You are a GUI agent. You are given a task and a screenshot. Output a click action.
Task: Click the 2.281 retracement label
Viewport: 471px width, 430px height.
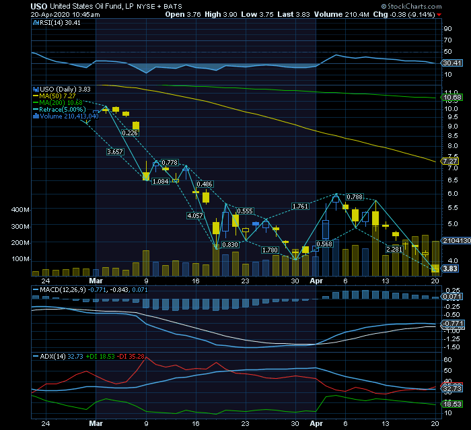394,250
